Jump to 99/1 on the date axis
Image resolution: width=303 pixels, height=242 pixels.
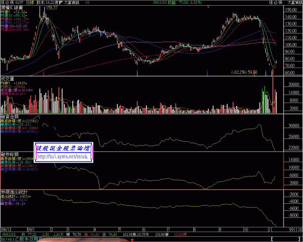pyautogui.click(x=31, y=229)
